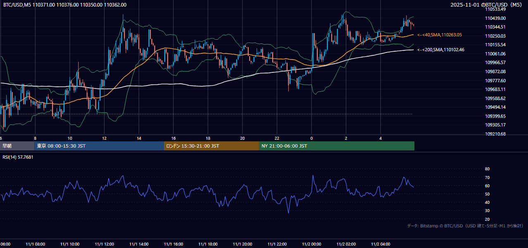Click bottom time axis label 11/1 10:00
The width and height of the screenshot is (528, 248).
pos(70,244)
